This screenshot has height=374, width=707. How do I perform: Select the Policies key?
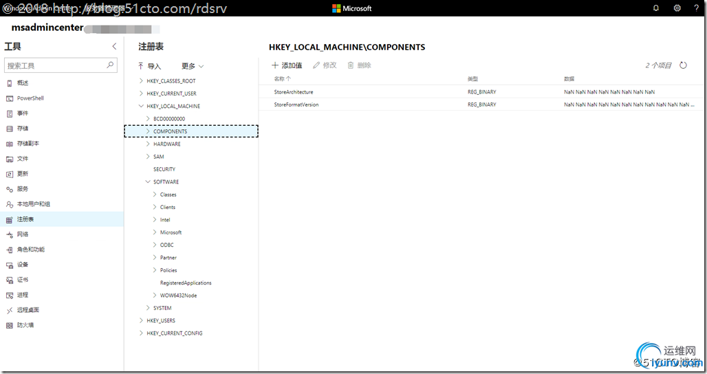(x=168, y=270)
